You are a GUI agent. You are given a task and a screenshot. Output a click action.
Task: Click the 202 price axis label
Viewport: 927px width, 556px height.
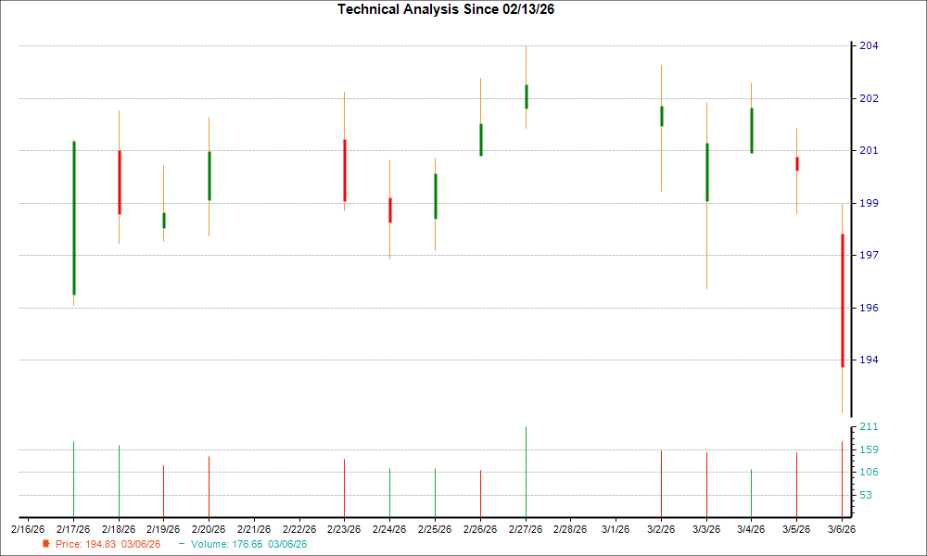tap(869, 98)
